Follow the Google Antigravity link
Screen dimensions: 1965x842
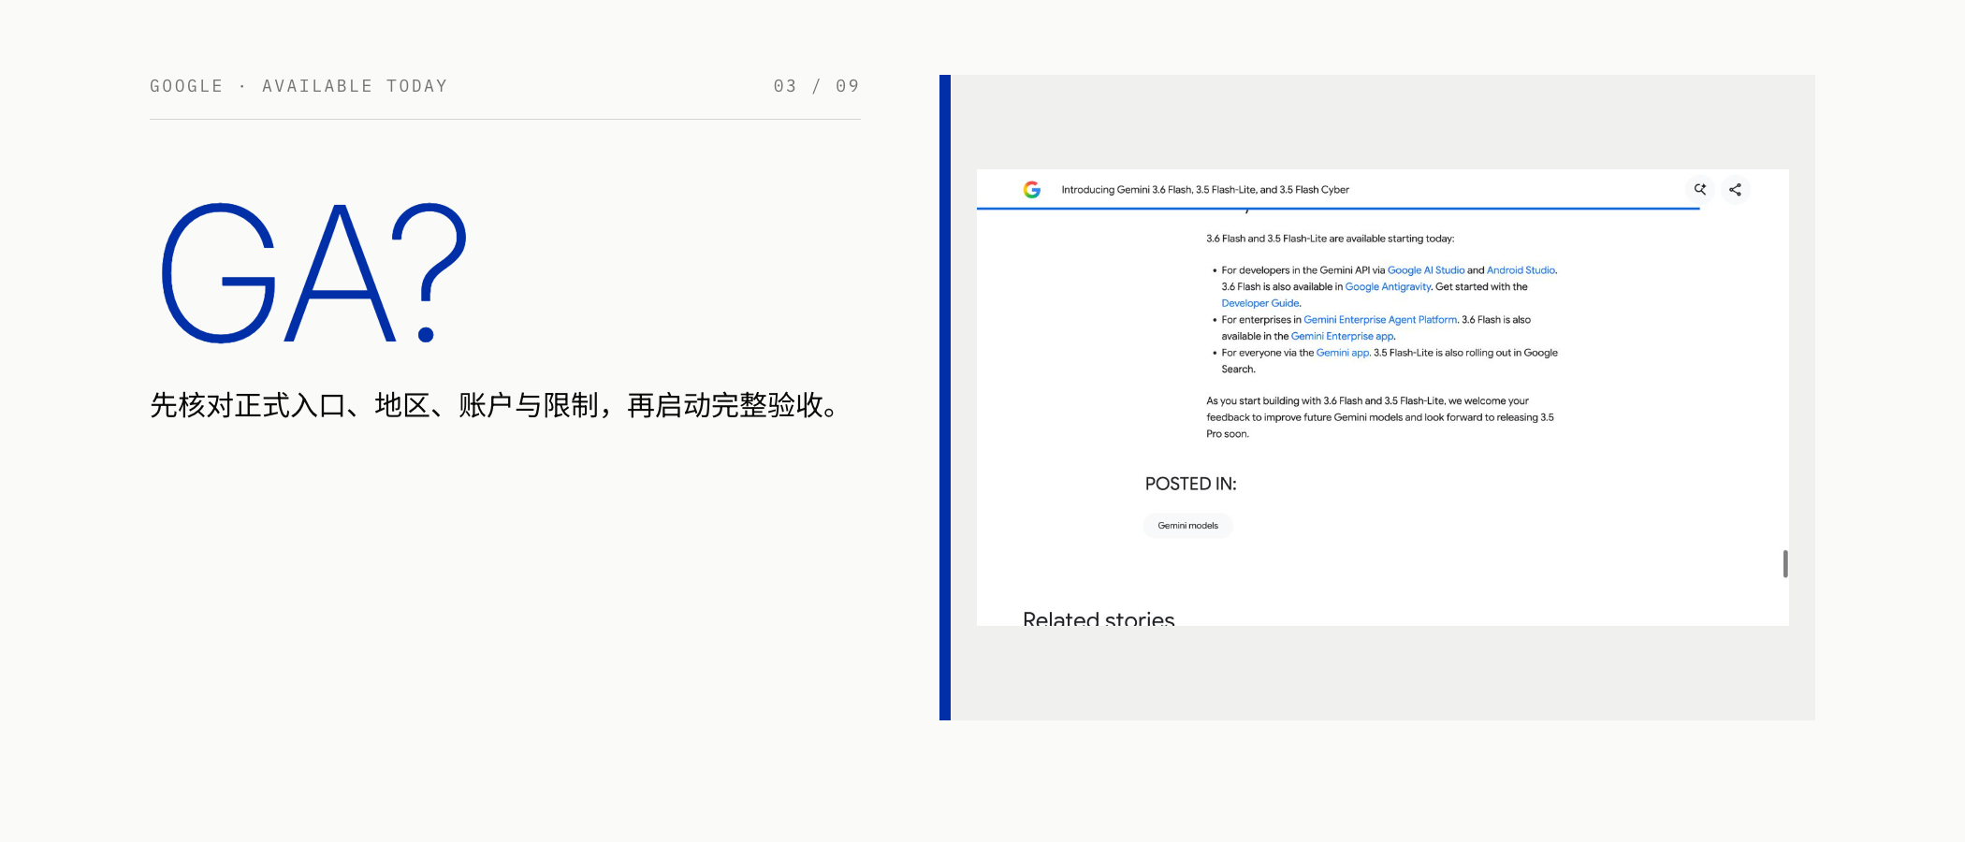[x=1388, y=287]
